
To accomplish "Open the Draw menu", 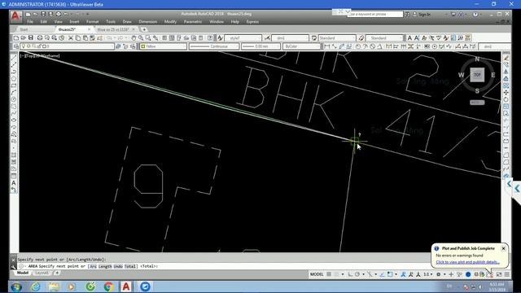I will click(127, 22).
